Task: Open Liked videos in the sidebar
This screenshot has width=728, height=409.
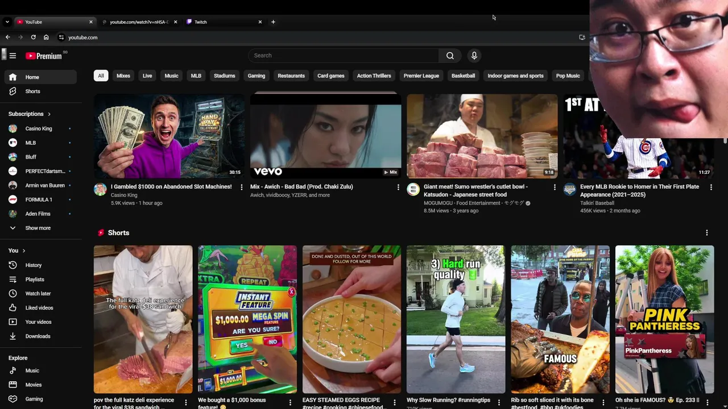Action: (39, 308)
